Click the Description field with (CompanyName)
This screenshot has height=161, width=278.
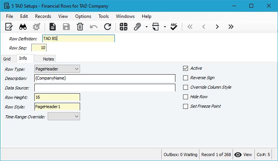coord(105,78)
